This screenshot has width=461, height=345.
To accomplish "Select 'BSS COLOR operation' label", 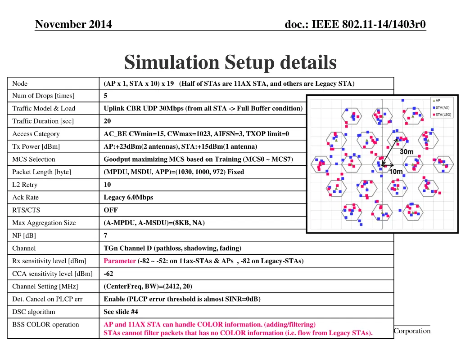I will [x=45, y=324].
